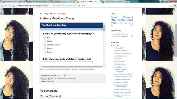Edit the Important Links widget with the wrench icon
The width and height of the screenshot is (177, 99).
pos(132,36)
